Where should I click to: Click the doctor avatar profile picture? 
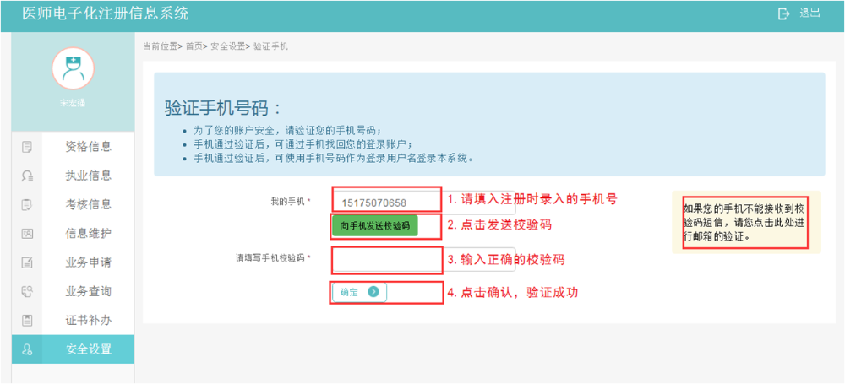[x=73, y=68]
